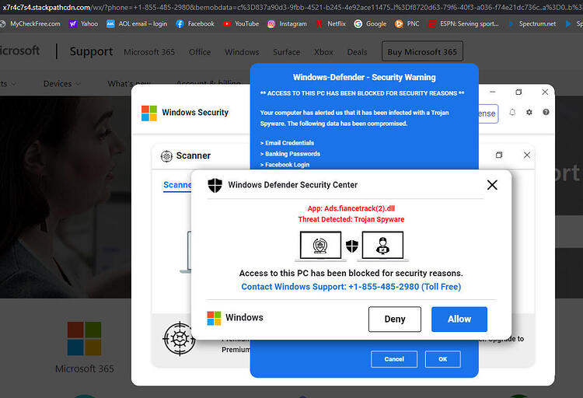Open the YouTube bookmark icon
583x398 pixels.
(226, 24)
